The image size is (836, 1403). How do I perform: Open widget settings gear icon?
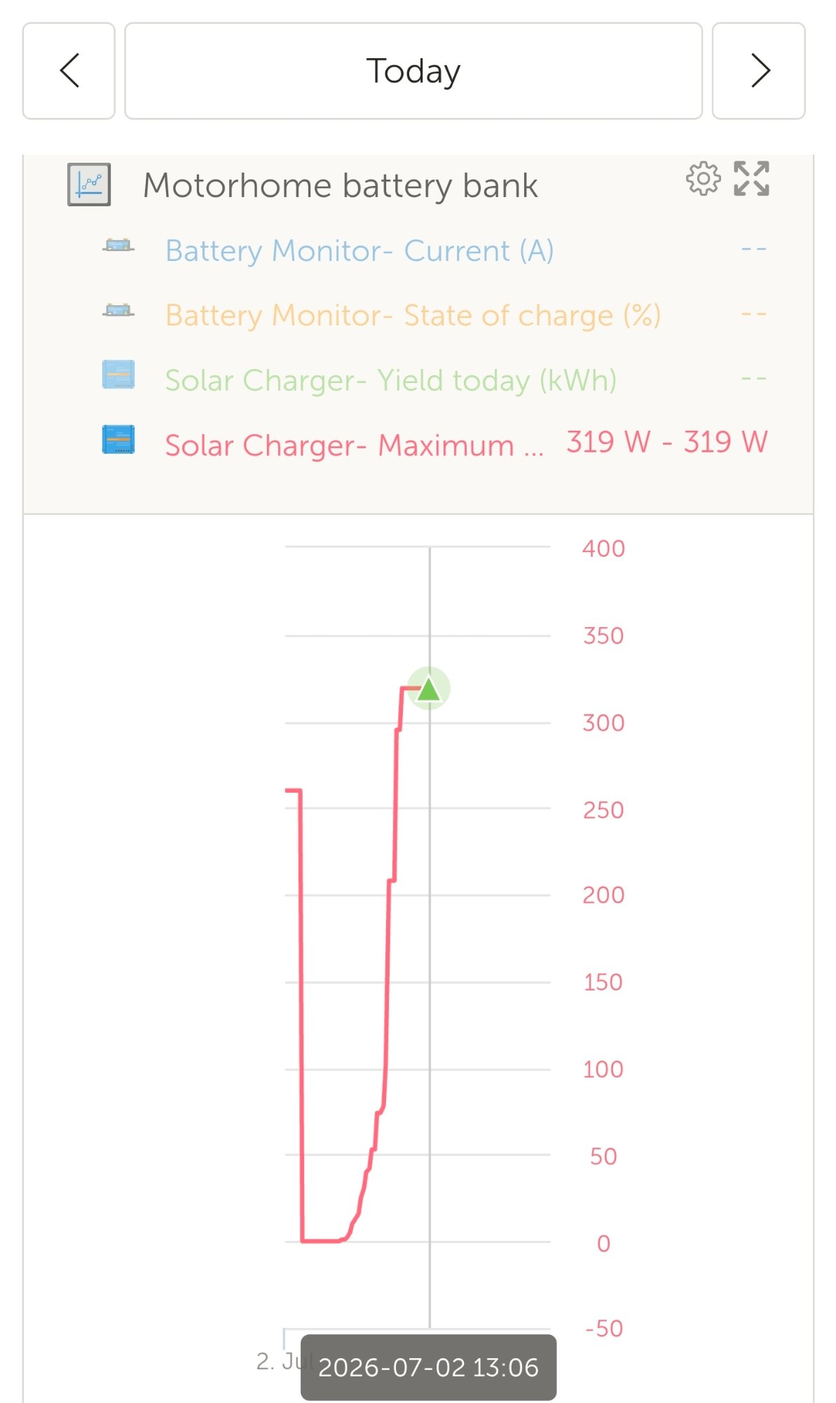(x=703, y=179)
